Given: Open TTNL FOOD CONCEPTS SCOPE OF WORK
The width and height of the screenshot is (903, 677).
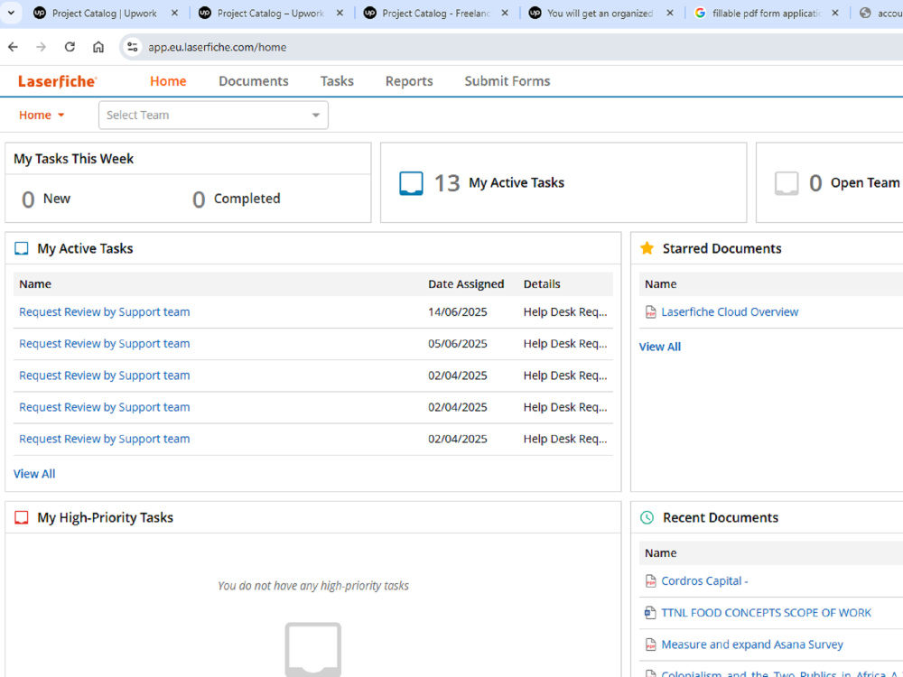Looking at the screenshot, I should pos(766,613).
